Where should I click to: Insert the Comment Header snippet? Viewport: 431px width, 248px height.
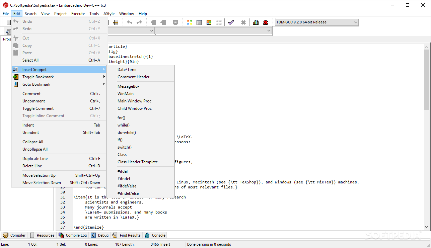pyautogui.click(x=141, y=77)
